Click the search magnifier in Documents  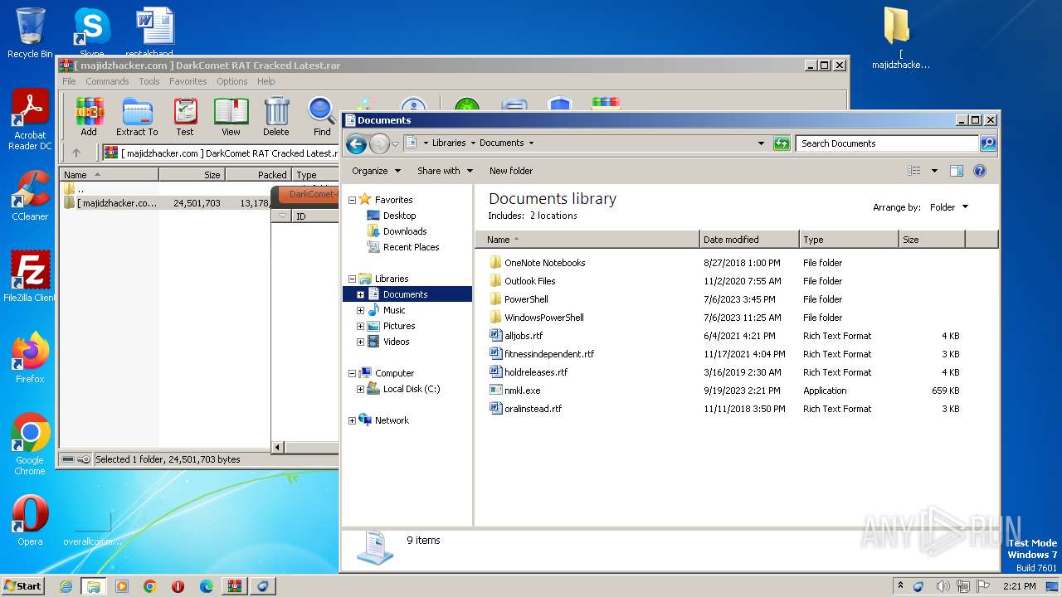[987, 143]
